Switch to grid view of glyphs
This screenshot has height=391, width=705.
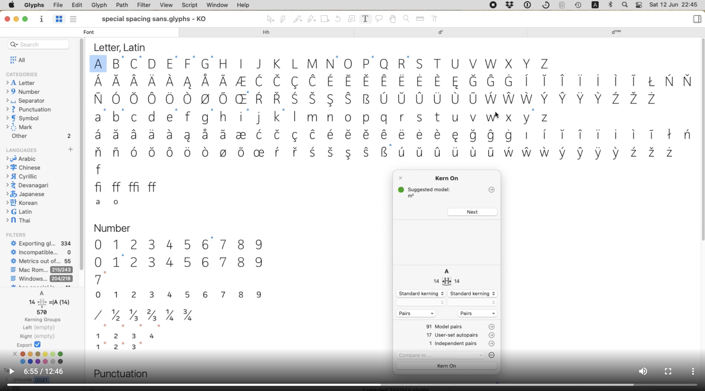(59, 19)
